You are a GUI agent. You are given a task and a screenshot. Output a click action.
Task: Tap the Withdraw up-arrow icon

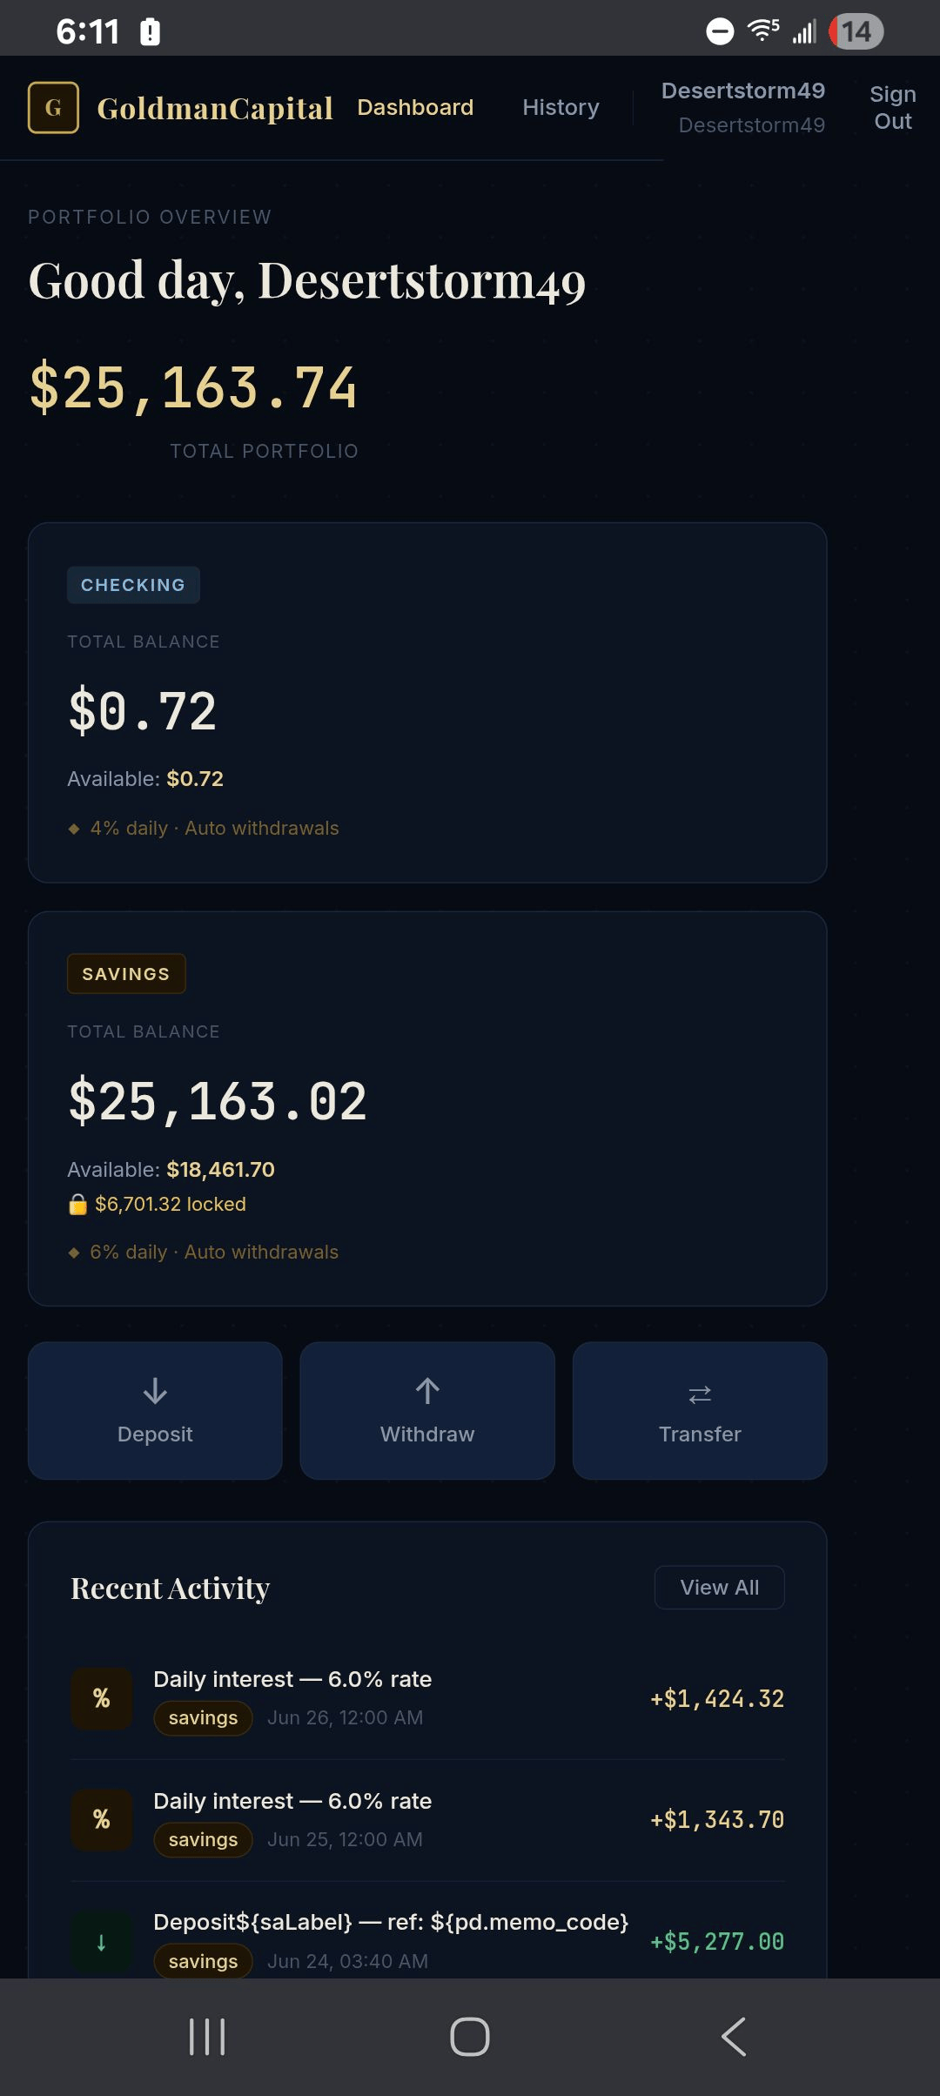[x=427, y=1390]
